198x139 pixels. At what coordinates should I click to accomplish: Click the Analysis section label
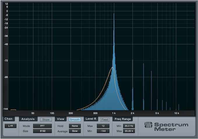click(28, 119)
